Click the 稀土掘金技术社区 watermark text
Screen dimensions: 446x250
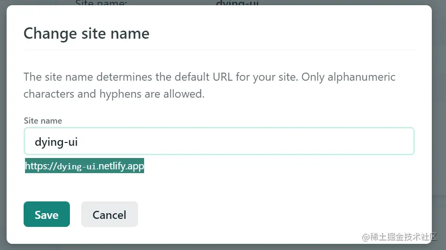coord(404,236)
